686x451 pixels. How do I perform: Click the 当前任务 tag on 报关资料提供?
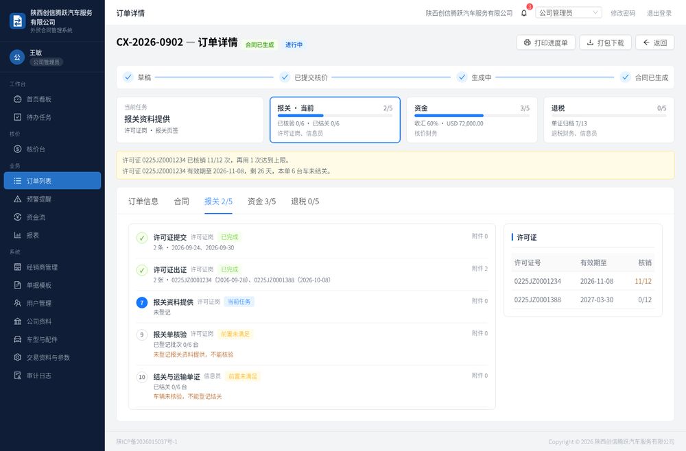(239, 302)
